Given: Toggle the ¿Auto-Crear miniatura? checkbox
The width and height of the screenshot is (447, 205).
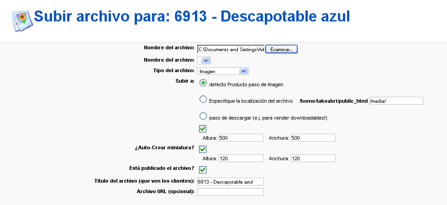Looking at the screenshot, I should pyautogui.click(x=203, y=149).
